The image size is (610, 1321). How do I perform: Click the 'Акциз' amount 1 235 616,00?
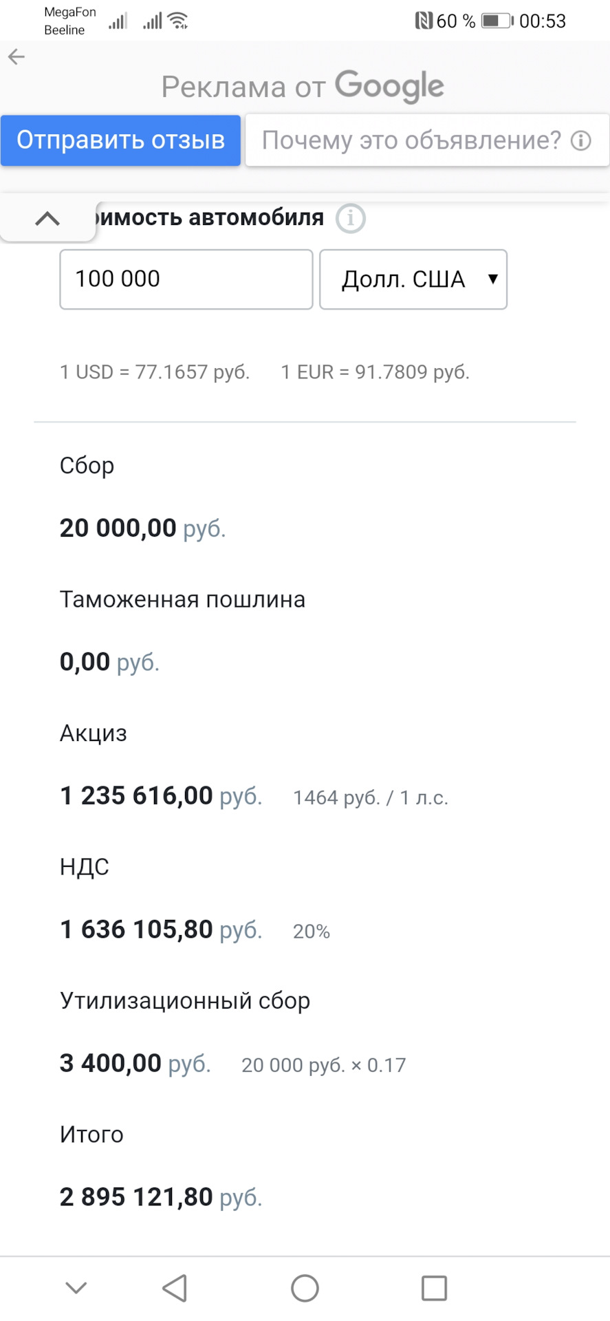tap(136, 795)
